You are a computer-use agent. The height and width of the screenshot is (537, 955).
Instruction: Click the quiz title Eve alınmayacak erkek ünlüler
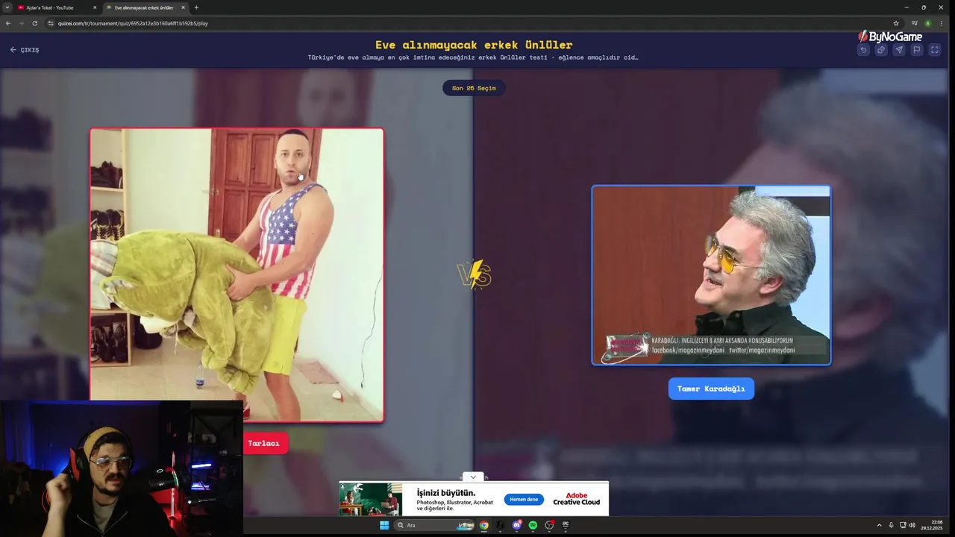474,45
